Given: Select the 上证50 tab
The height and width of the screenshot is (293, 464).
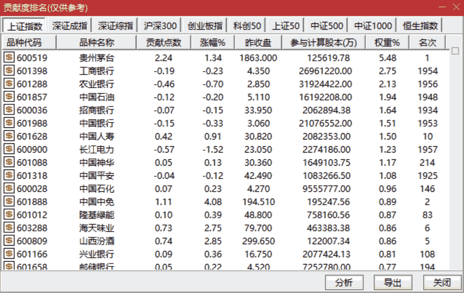Looking at the screenshot, I should 286,26.
